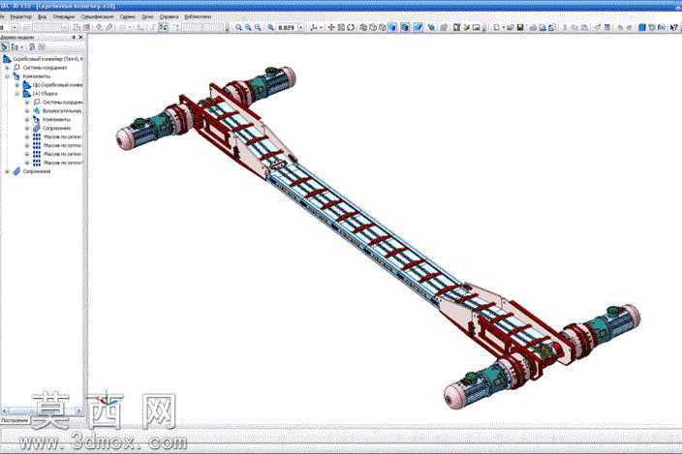Screen dimensions: 682x454
Task: Click the zoom scale field showing 0.029
Action: 287,27
